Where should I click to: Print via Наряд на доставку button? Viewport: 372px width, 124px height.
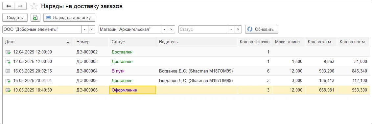pos(69,17)
